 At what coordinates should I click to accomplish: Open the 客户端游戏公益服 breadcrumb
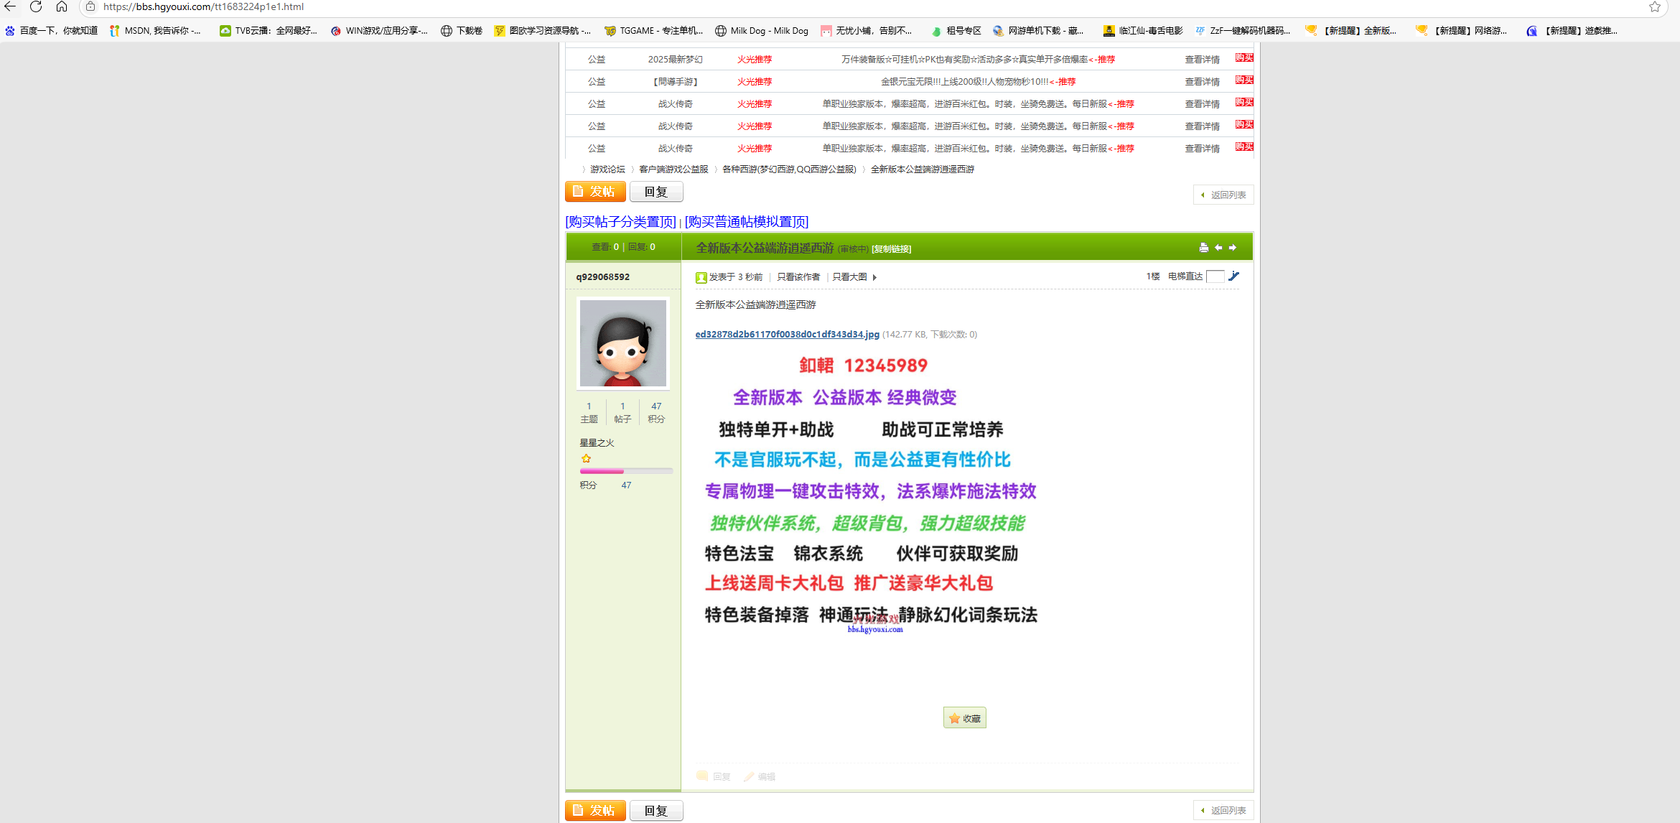pos(673,169)
